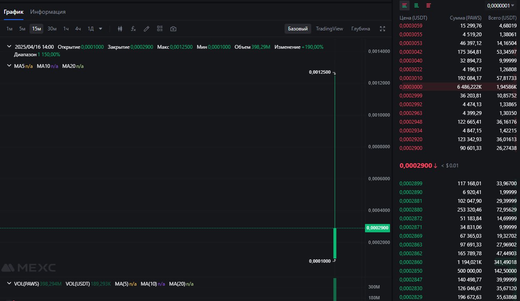Screen dimensions: 520x301
Task: Click the Всего (USDT) column header
Action: click(502, 18)
